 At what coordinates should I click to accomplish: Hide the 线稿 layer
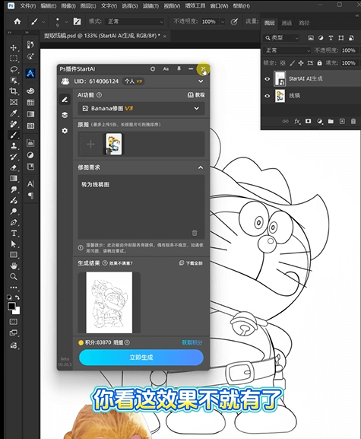(x=268, y=96)
